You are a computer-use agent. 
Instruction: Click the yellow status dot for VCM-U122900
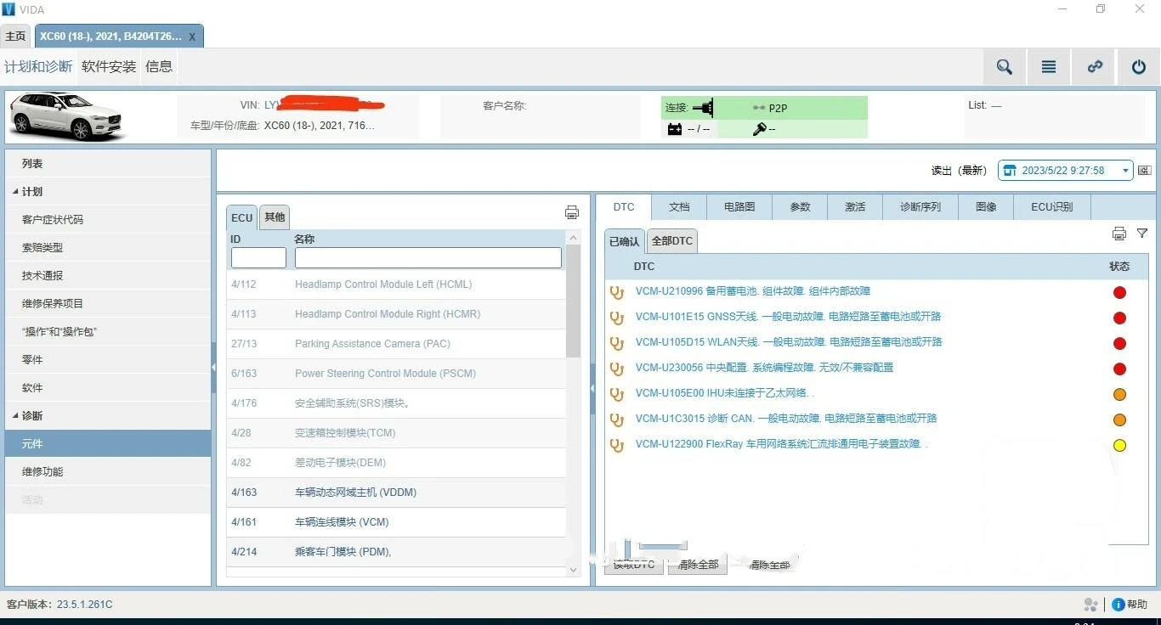1119,446
